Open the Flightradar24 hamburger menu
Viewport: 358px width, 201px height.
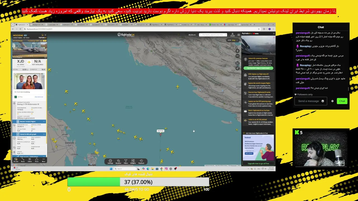[x=239, y=35]
